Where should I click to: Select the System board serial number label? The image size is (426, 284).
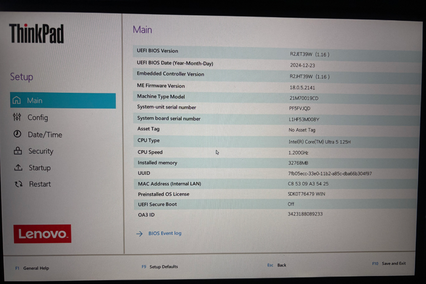pyautogui.click(x=169, y=118)
